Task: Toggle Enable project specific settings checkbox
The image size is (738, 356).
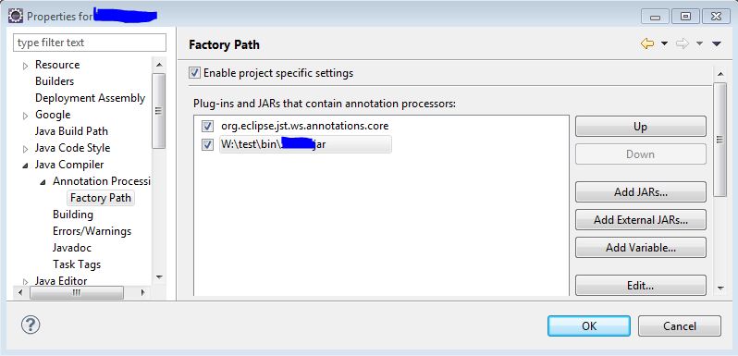Action: 194,73
